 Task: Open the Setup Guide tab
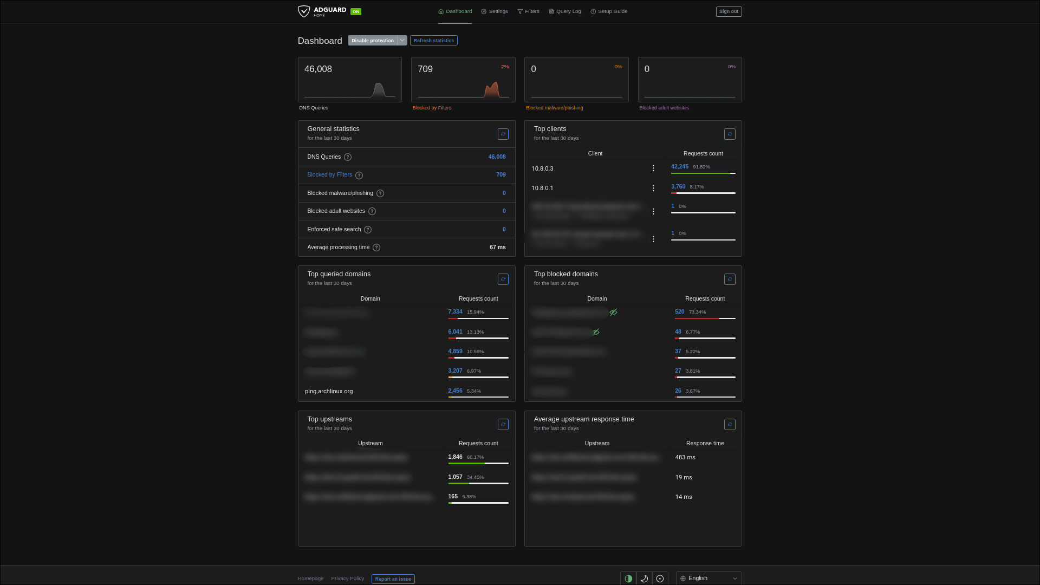[x=609, y=11]
